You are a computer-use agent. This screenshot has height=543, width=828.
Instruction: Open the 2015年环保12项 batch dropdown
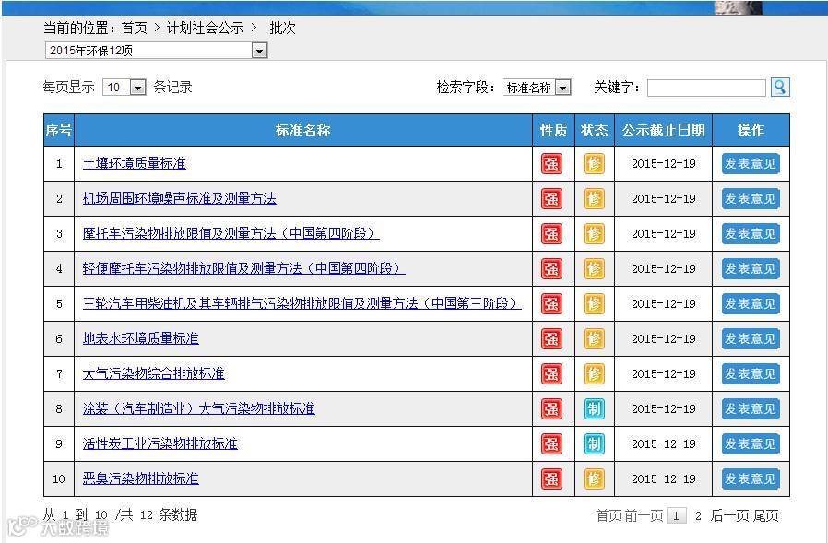click(157, 50)
